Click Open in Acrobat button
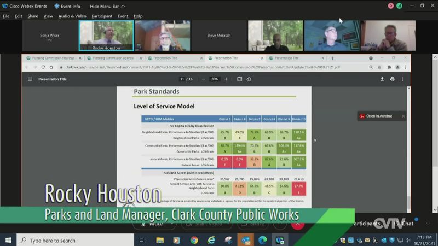The width and height of the screenshot is (438, 246). coord(379,116)
